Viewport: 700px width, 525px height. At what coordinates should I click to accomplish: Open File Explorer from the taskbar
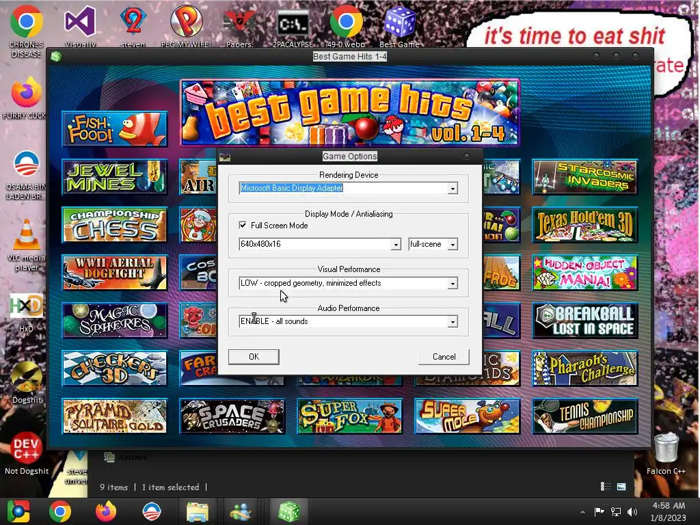click(198, 511)
